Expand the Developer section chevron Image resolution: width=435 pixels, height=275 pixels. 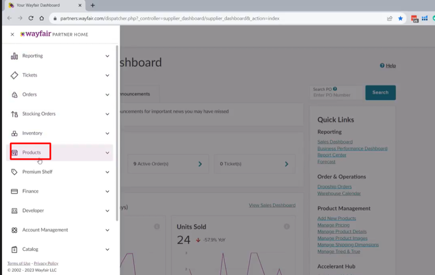[x=107, y=211]
